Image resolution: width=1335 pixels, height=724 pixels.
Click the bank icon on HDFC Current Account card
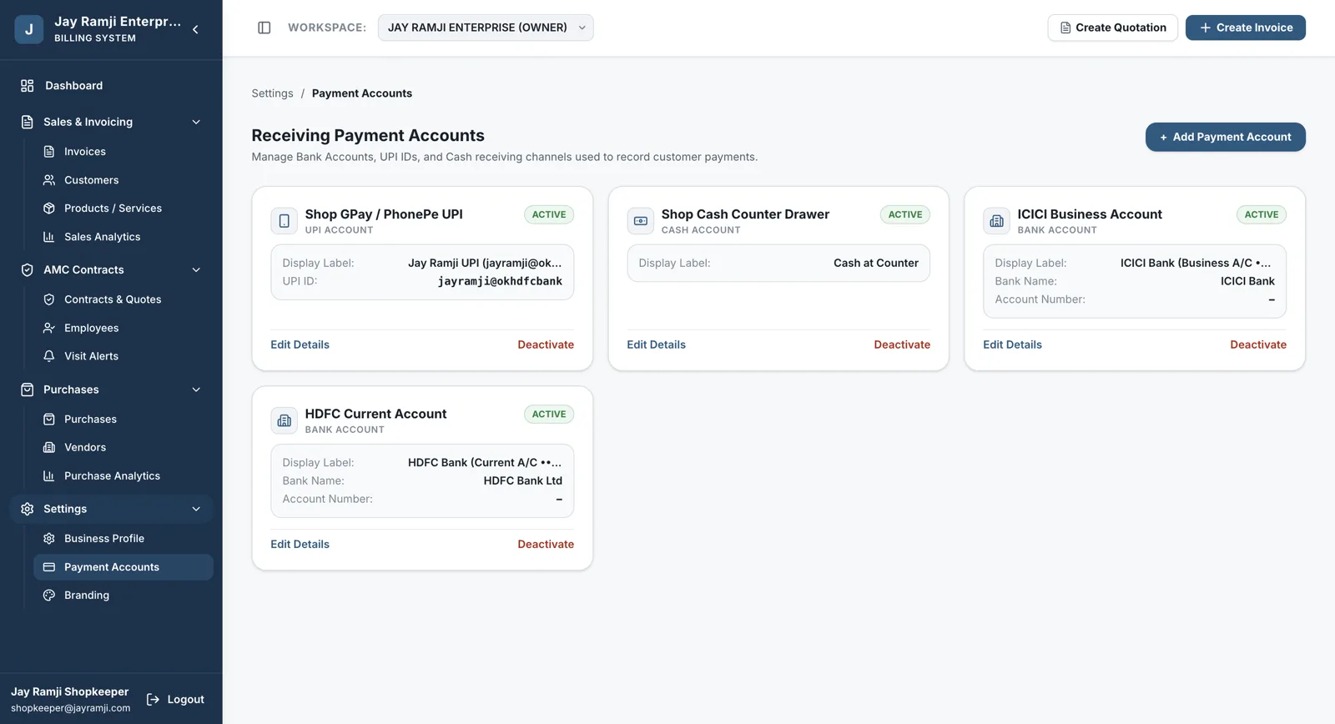click(x=285, y=420)
